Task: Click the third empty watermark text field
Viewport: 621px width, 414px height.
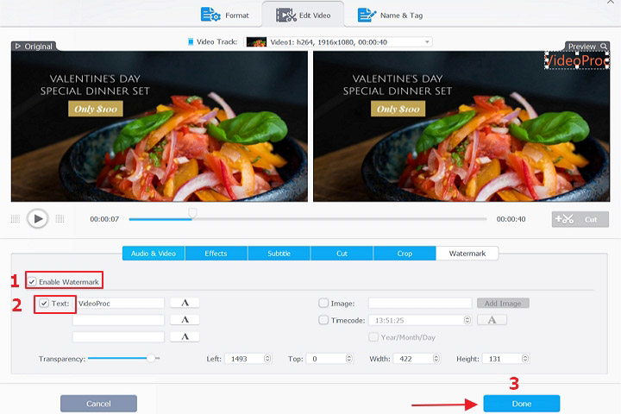Action: coord(118,337)
